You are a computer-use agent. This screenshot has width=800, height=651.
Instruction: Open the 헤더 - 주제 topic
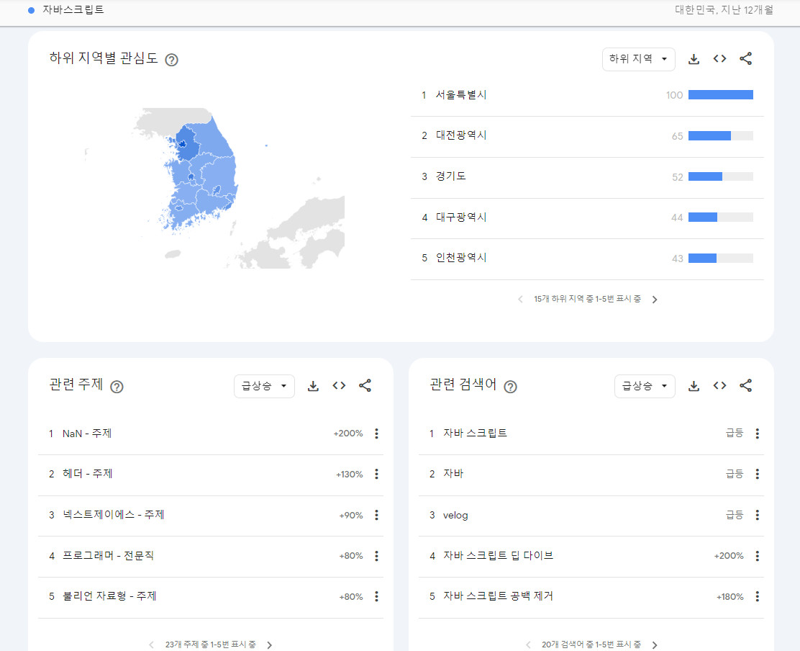(x=88, y=474)
